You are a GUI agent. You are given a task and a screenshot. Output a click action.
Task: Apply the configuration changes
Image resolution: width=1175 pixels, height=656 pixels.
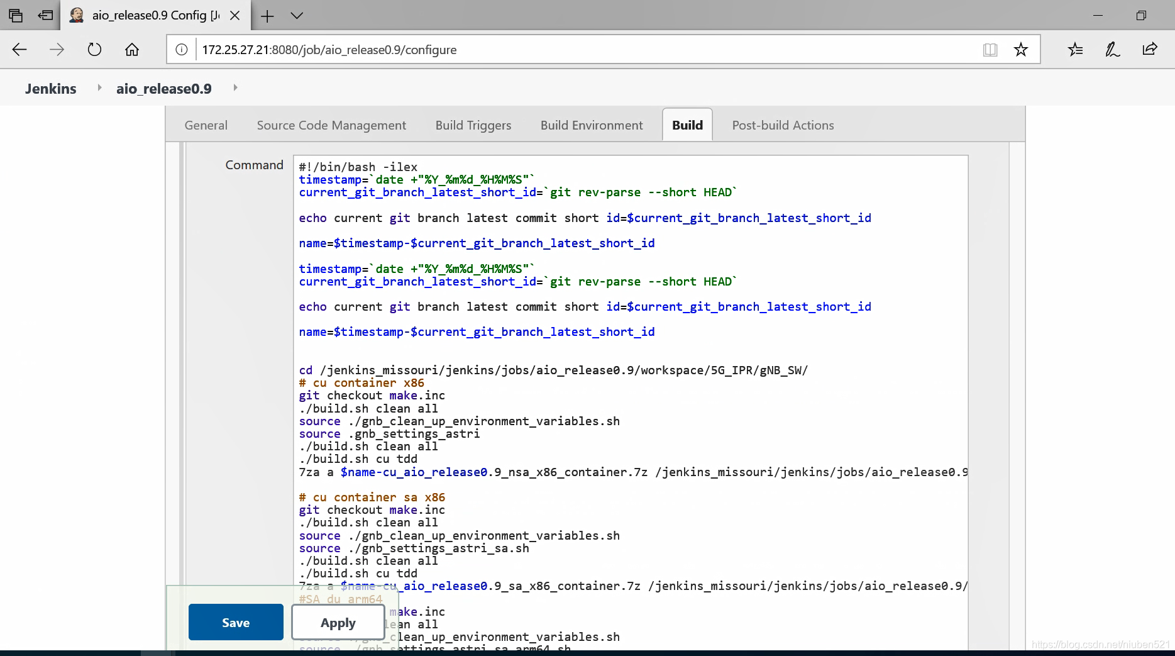(338, 622)
